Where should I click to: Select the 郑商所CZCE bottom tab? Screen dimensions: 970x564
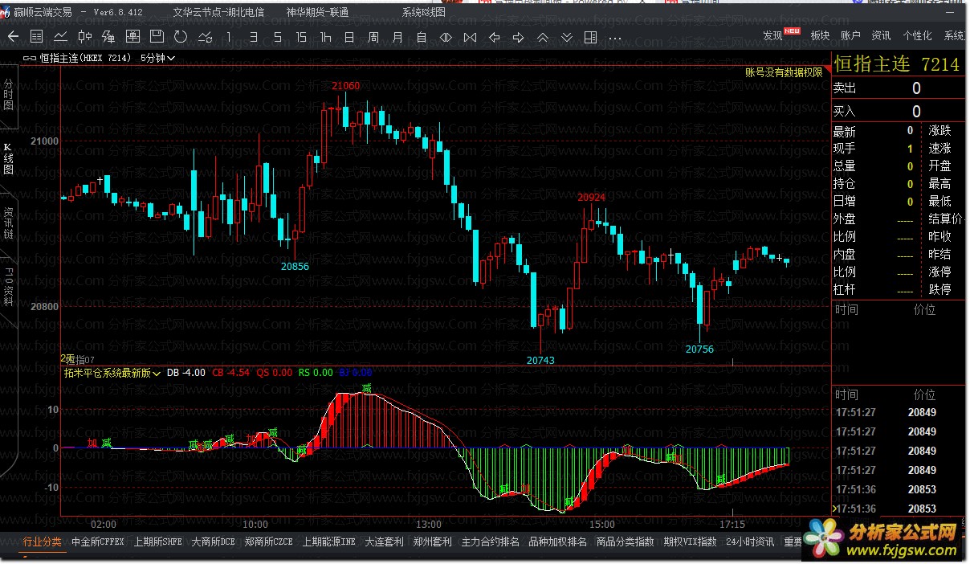coord(269,542)
